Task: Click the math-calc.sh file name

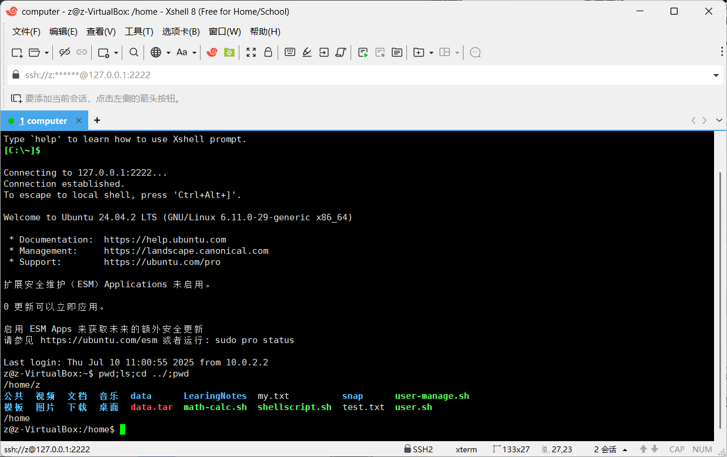Action: click(215, 407)
